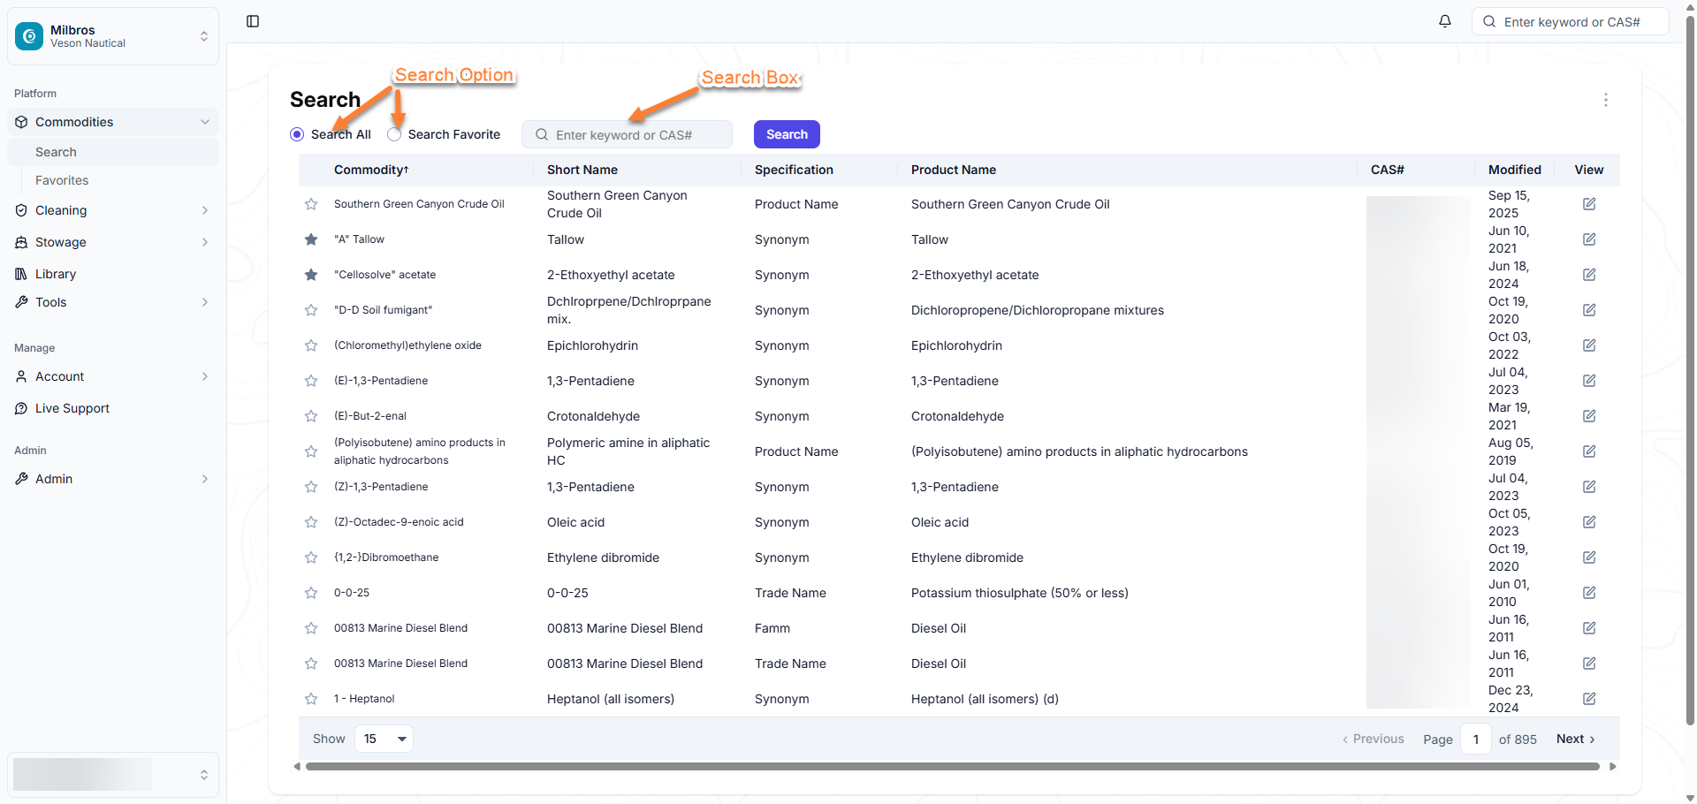1697x804 pixels.
Task: Click the blue Search button
Action: tap(787, 134)
